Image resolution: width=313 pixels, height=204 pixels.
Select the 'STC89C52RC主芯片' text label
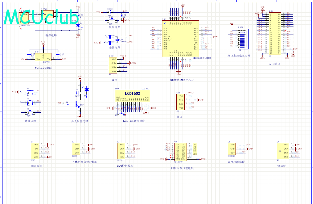click(182, 80)
